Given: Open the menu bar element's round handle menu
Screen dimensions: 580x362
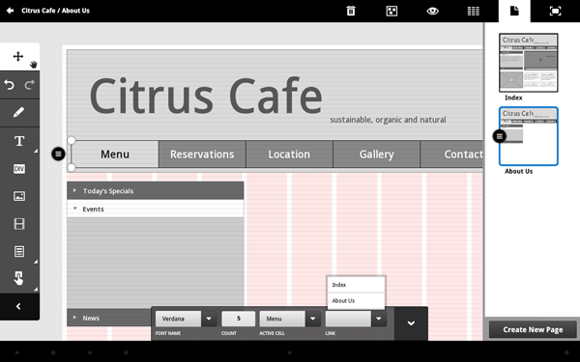Looking at the screenshot, I should tap(58, 154).
